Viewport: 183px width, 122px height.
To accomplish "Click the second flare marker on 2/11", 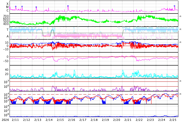I will [22, 6].
